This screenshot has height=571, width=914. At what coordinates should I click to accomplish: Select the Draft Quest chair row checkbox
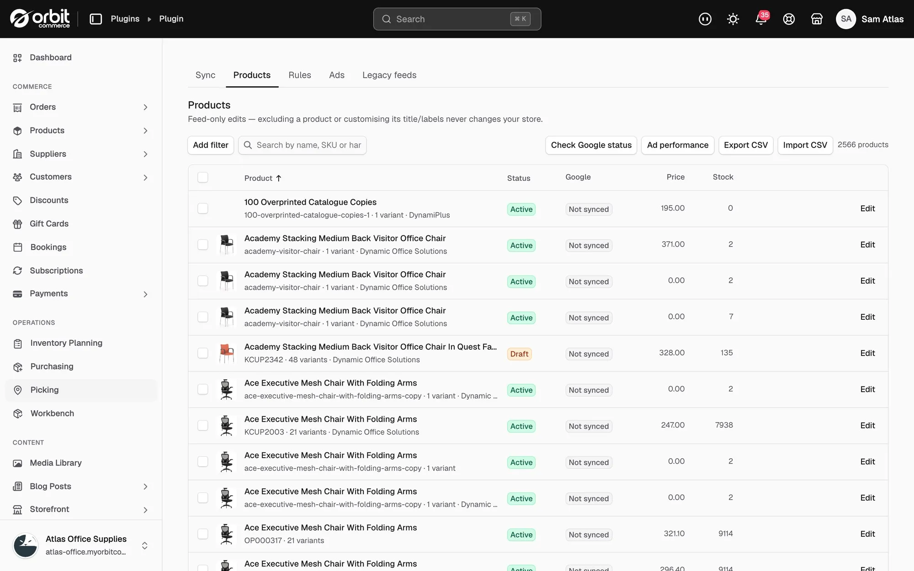pos(202,353)
